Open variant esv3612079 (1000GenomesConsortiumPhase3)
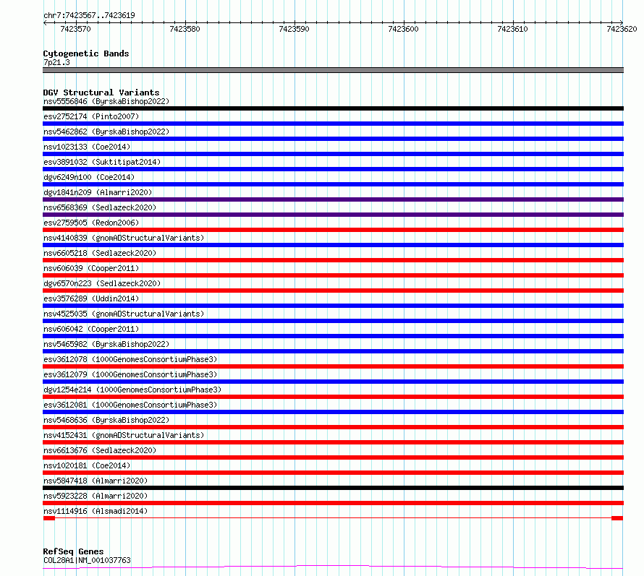Viewport: 644px width, 576px height. pos(130,374)
